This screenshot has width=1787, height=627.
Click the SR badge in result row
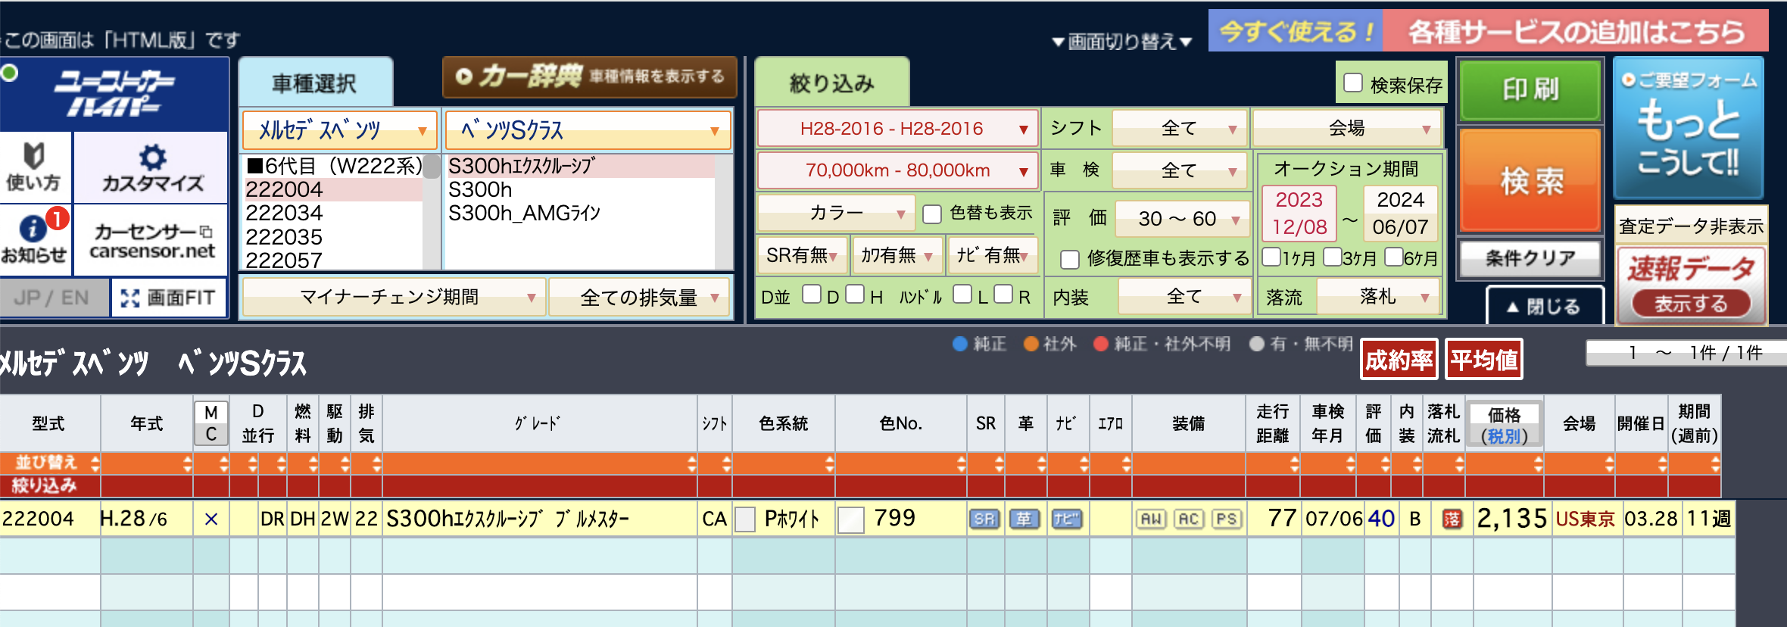coord(984,519)
